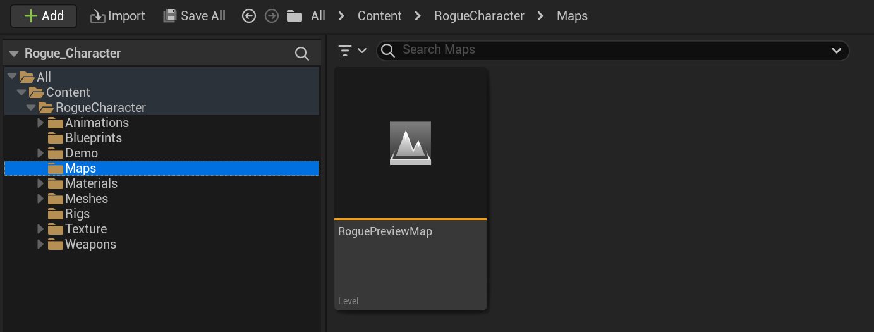Collapse the Rogue_Character sources panel

coord(14,53)
